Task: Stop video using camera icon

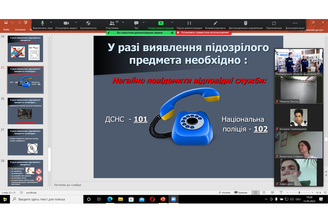Action: pyautogui.click(x=66, y=24)
